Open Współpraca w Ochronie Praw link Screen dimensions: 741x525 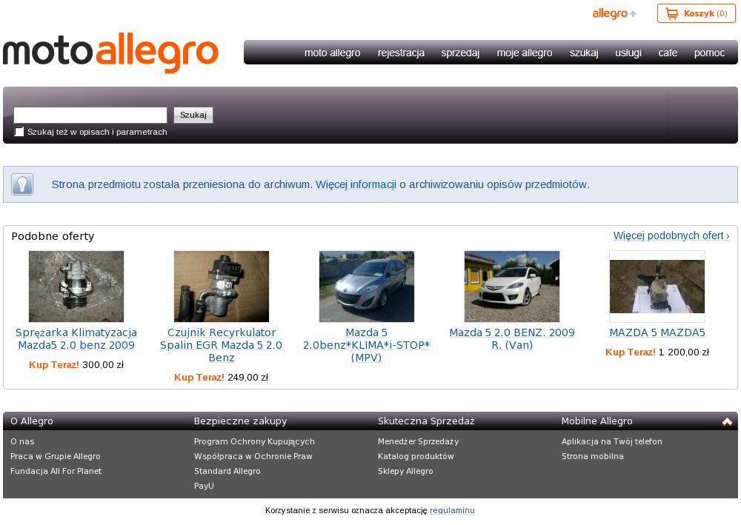(253, 456)
